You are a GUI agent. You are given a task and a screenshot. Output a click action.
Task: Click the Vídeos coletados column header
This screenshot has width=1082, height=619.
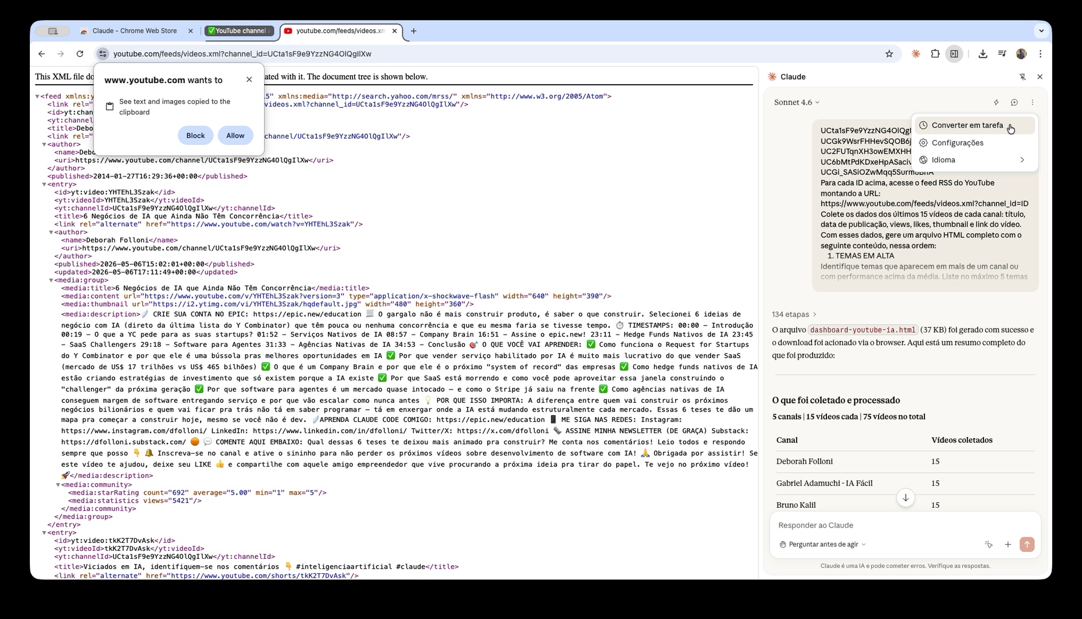point(962,440)
